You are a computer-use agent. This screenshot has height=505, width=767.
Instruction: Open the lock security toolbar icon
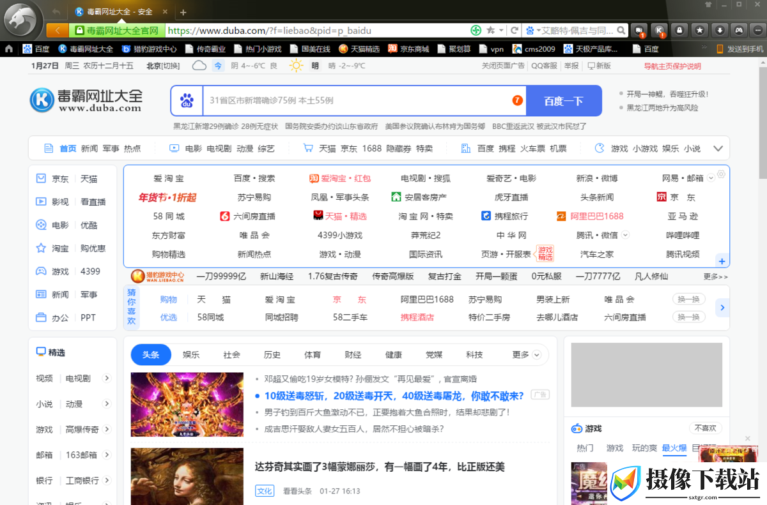pos(679,30)
